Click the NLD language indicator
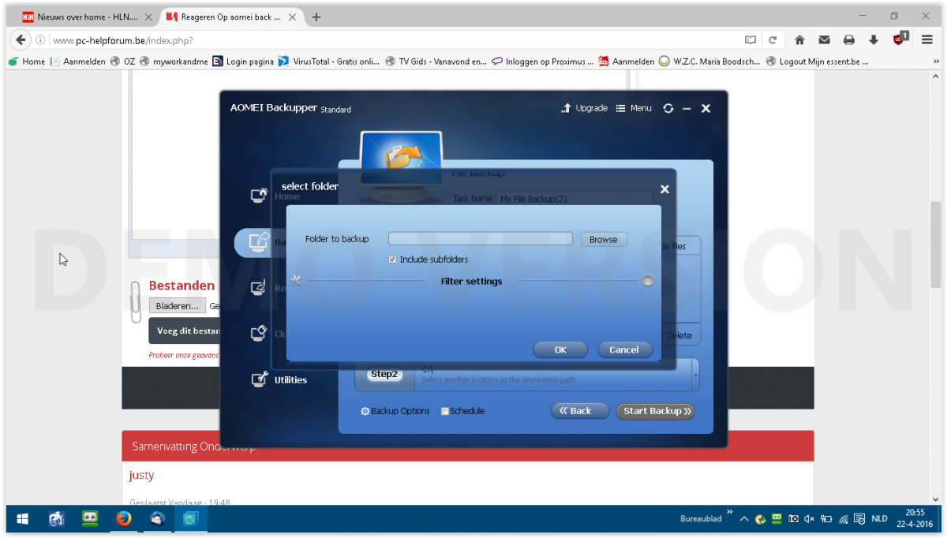Screen dimensions: 947x538 pos(879,519)
